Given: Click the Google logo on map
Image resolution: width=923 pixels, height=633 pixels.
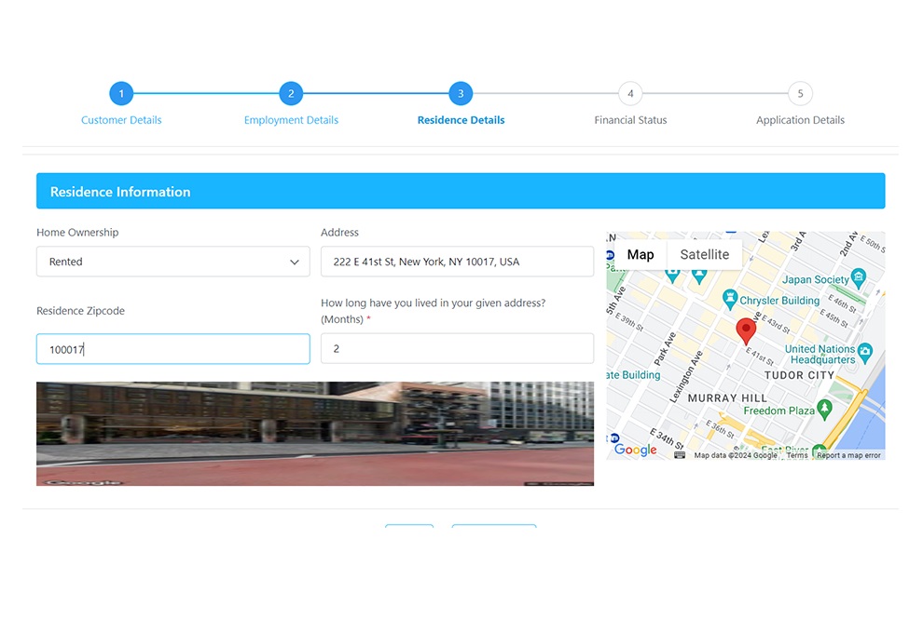Looking at the screenshot, I should coord(635,450).
